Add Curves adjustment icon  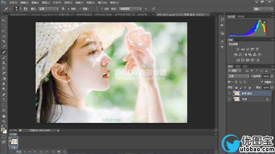247,49
